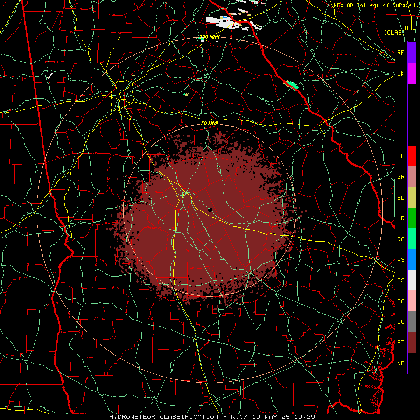Screen dimensions: 420x420
Task: Click the HA legend label
Action: [401, 156]
